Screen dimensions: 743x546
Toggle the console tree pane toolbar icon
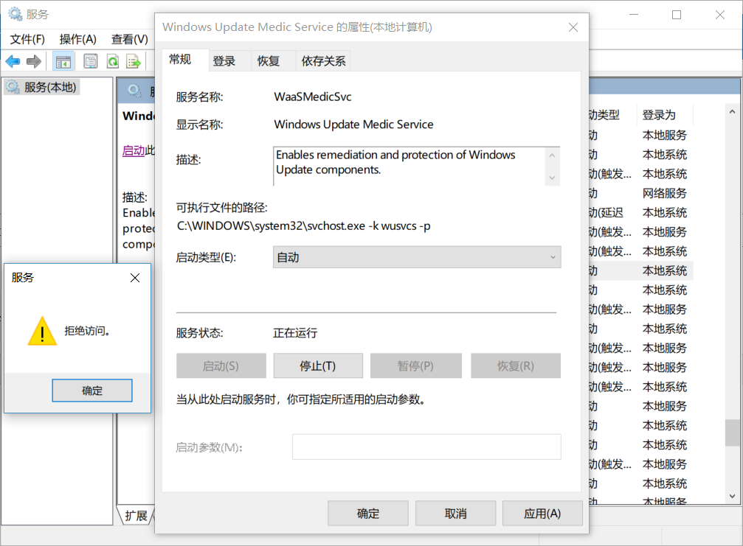click(x=63, y=61)
